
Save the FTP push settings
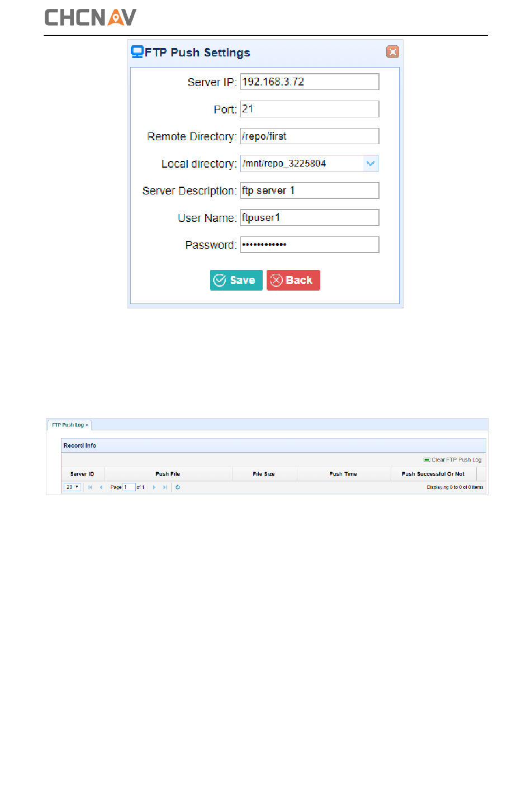pyautogui.click(x=236, y=281)
